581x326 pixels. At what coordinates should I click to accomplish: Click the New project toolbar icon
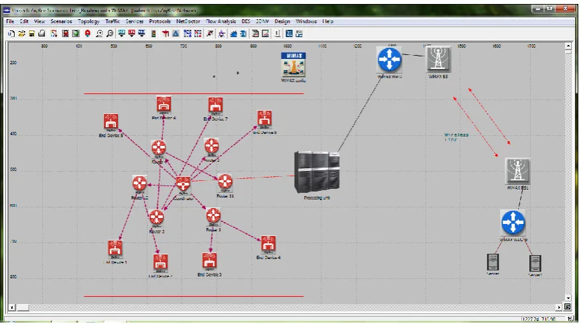click(11, 34)
